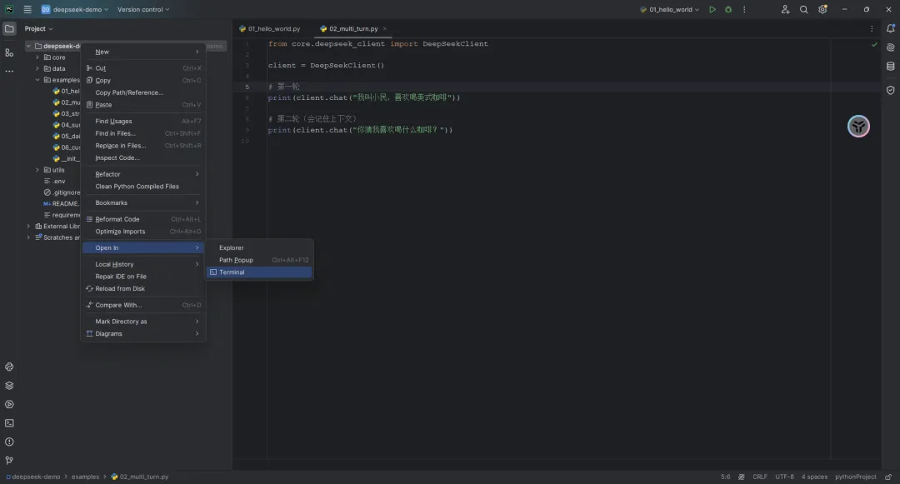Expand the core folder

[37, 57]
